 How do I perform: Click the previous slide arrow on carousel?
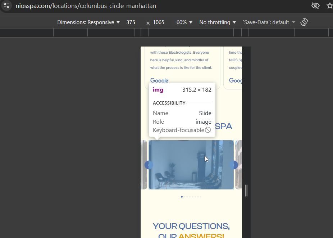coord(149,165)
